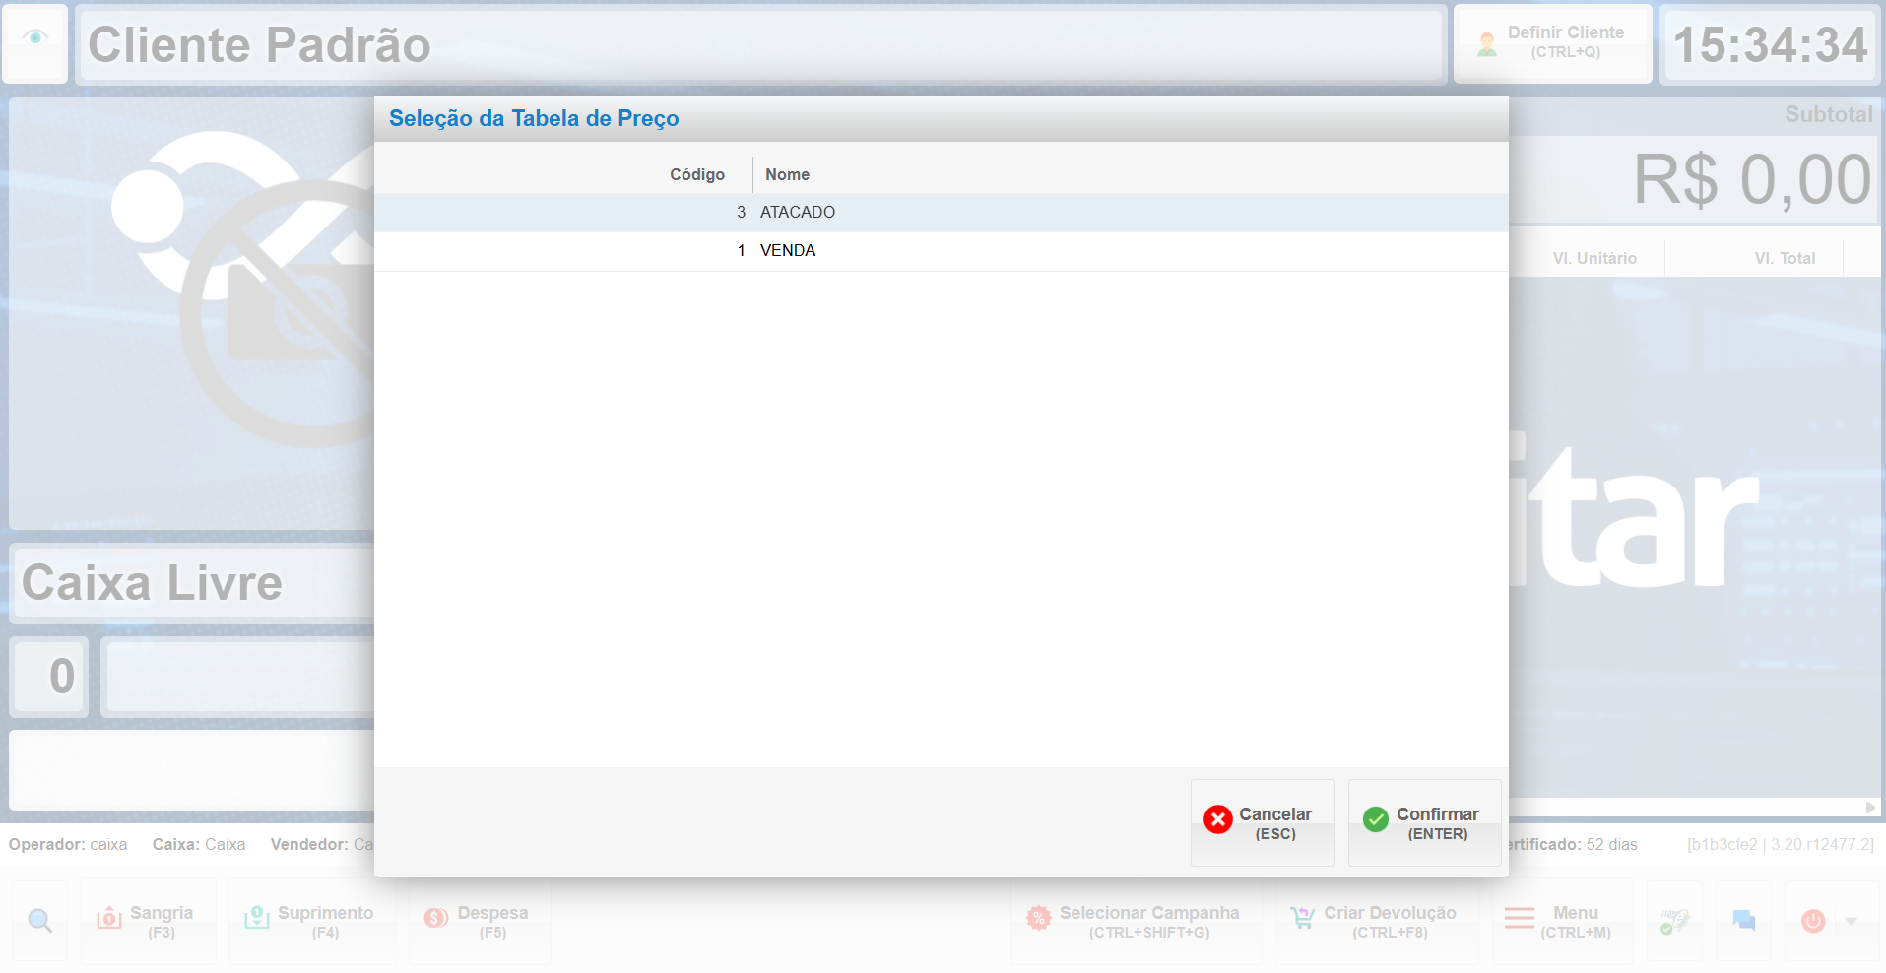1886x973 pixels.
Task: Click scroll right arrow below item list
Action: [1870, 808]
